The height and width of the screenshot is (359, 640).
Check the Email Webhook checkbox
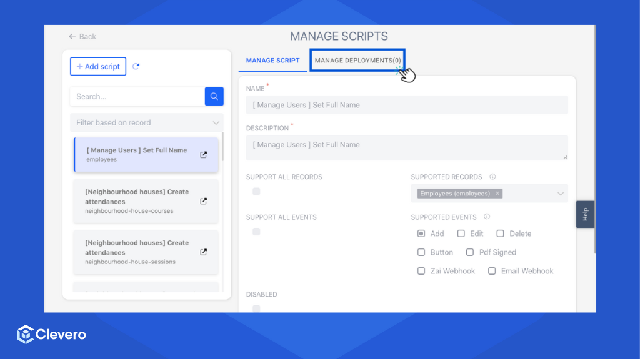492,271
